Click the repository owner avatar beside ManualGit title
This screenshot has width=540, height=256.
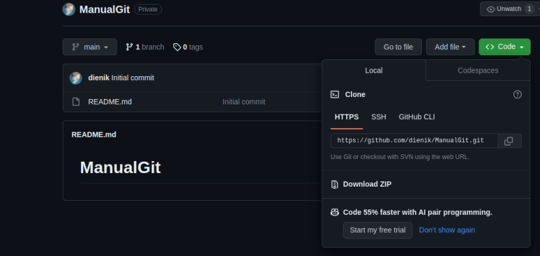coord(69,9)
